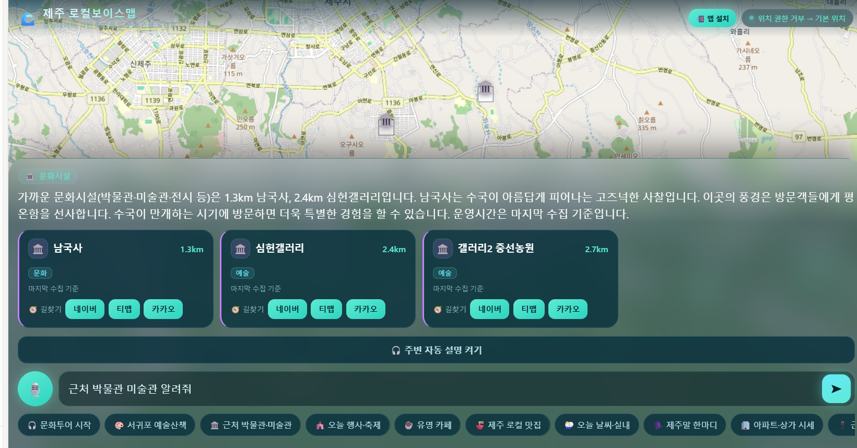Click the 신제주 label on the map

pos(140,64)
